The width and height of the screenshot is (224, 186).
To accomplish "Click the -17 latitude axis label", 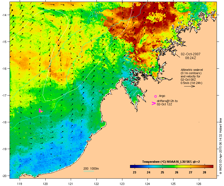I will (4, 95).
